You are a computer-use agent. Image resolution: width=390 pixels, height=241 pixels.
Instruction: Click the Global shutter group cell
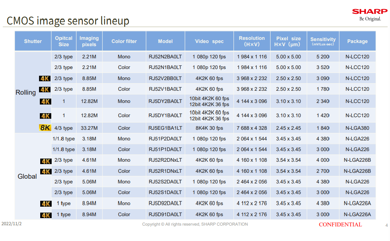(x=27, y=176)
